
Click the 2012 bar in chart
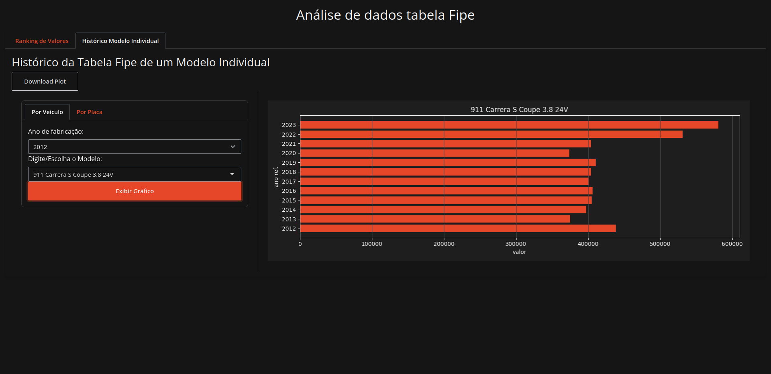coord(458,229)
